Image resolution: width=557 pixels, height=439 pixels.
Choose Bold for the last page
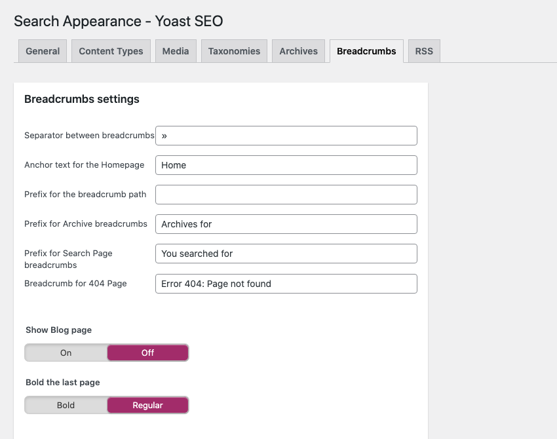[x=66, y=406]
